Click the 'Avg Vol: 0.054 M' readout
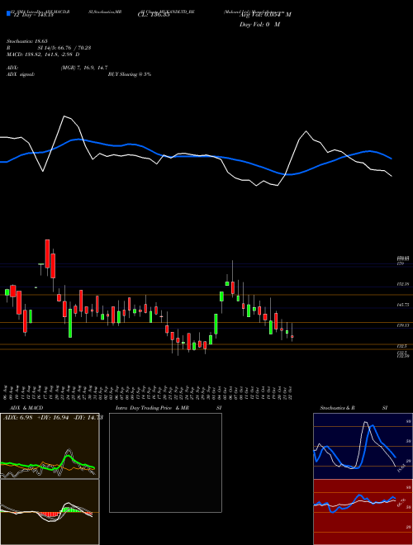The width and height of the screenshot is (413, 545). click(265, 15)
